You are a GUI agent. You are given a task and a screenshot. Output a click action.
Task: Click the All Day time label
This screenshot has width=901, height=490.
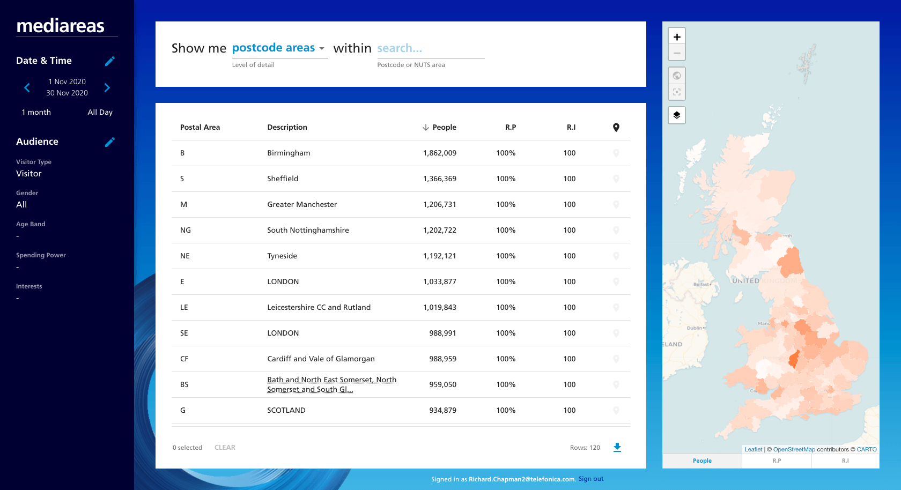[100, 113]
